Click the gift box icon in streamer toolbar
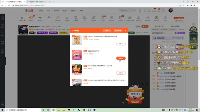This screenshot has height=112, width=200. click(49, 18)
